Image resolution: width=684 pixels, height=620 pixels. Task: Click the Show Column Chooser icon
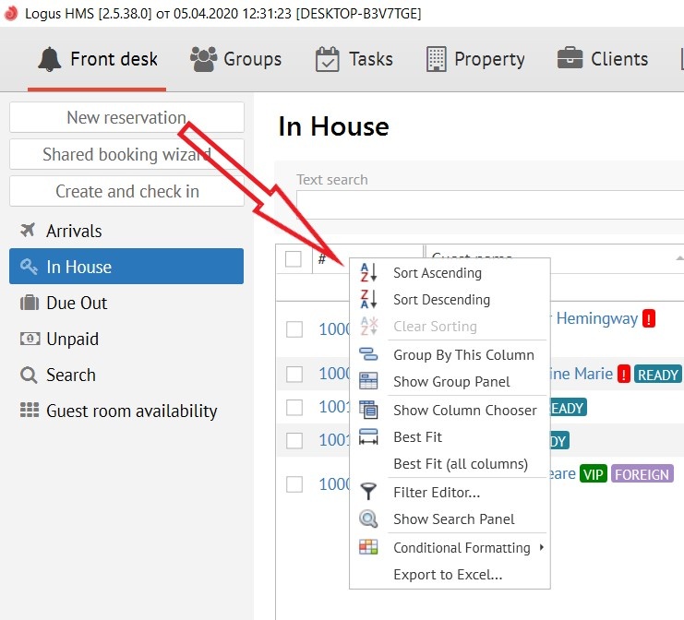pos(368,410)
